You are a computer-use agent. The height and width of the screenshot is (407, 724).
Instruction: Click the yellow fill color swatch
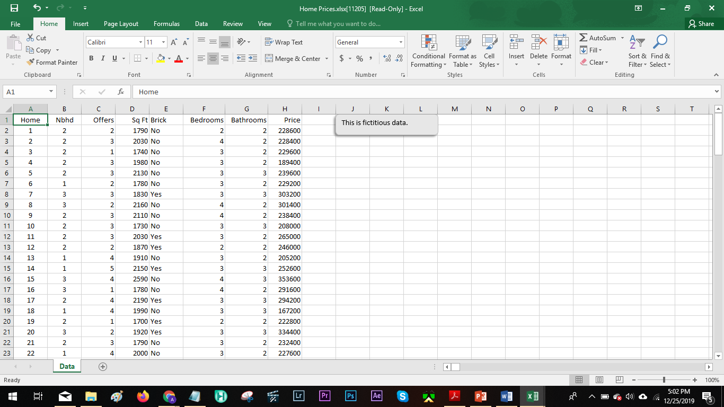(161, 58)
